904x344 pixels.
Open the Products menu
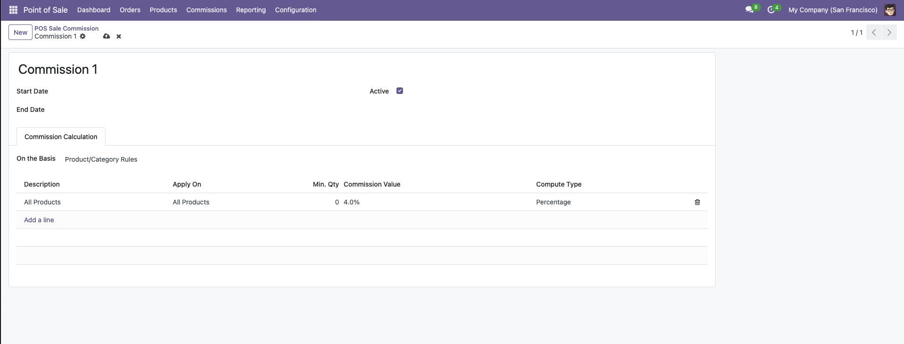click(163, 10)
